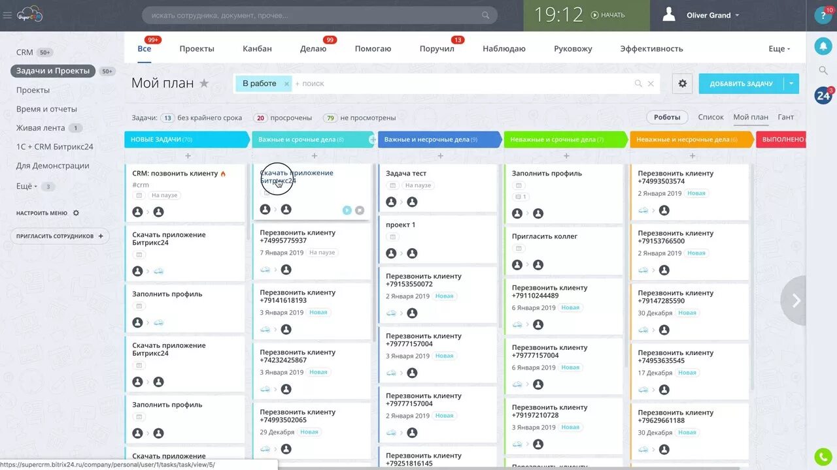Viewport: 837px width, 470px height.
Task: Click magnifier icon in filter field
Action: click(x=638, y=84)
